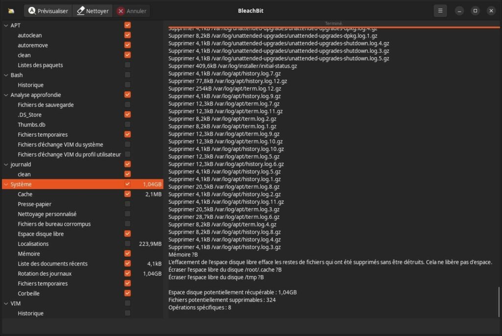This screenshot has height=336, width=502.
Task: Uncheck the Espace disque libre checkbox
Action: tap(127, 233)
